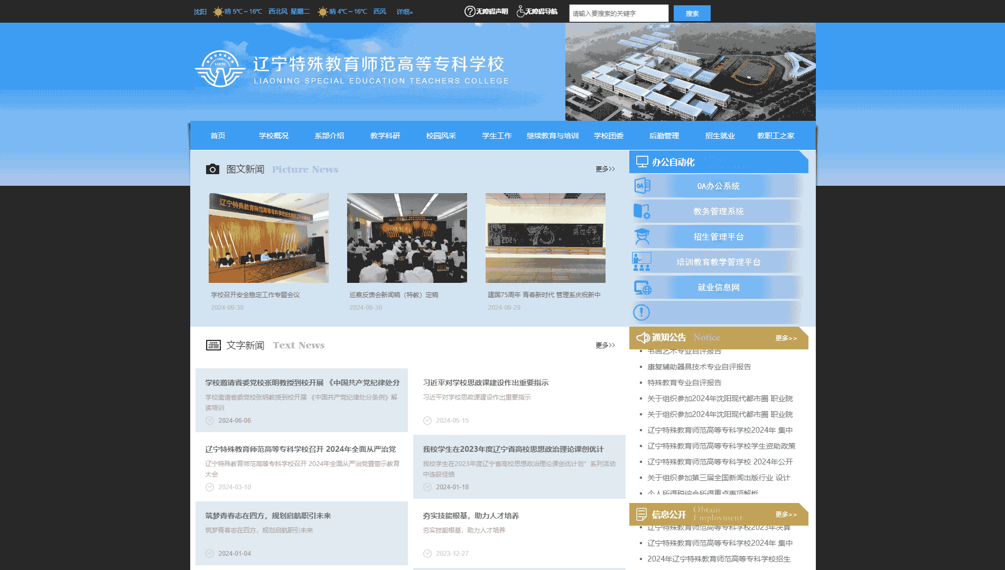Open the 培训教育教学管理平台 button
This screenshot has height=570, width=1005.
coord(718,262)
